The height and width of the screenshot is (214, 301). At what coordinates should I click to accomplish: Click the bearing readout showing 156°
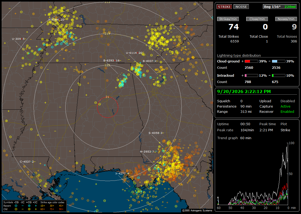(272, 7)
